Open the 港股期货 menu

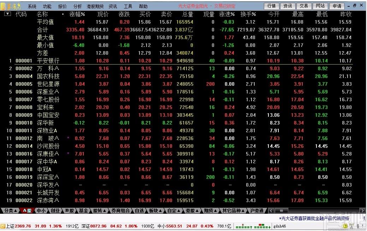point(95,7)
